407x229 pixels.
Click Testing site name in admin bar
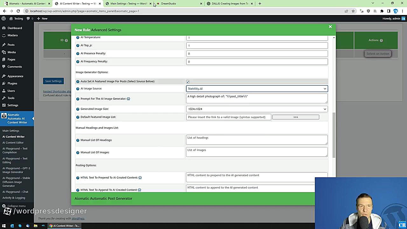pyautogui.click(x=16, y=18)
